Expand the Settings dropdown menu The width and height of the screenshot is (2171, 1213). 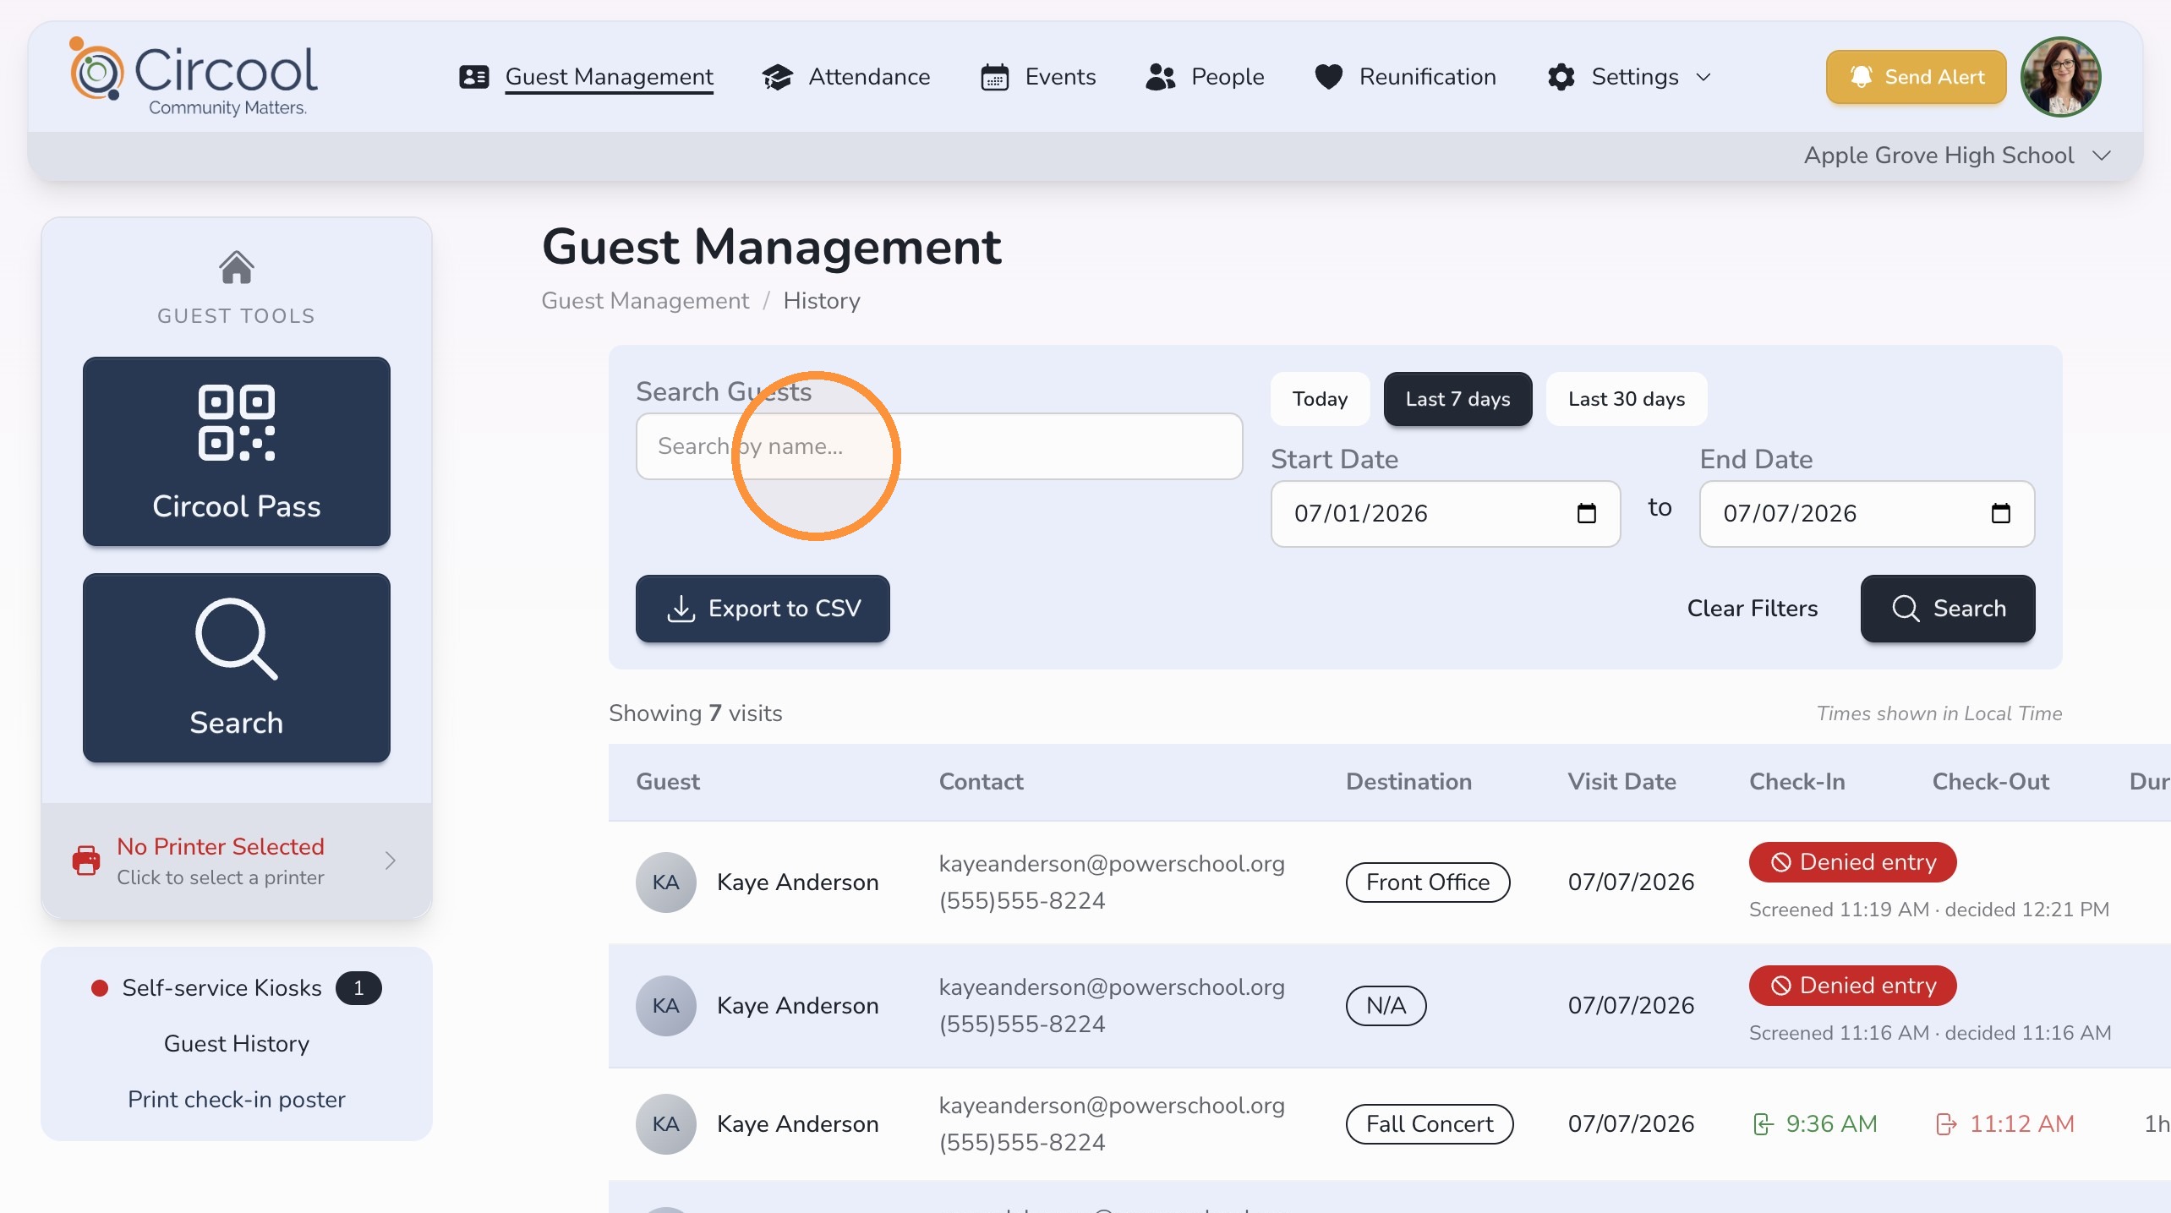click(x=1629, y=77)
